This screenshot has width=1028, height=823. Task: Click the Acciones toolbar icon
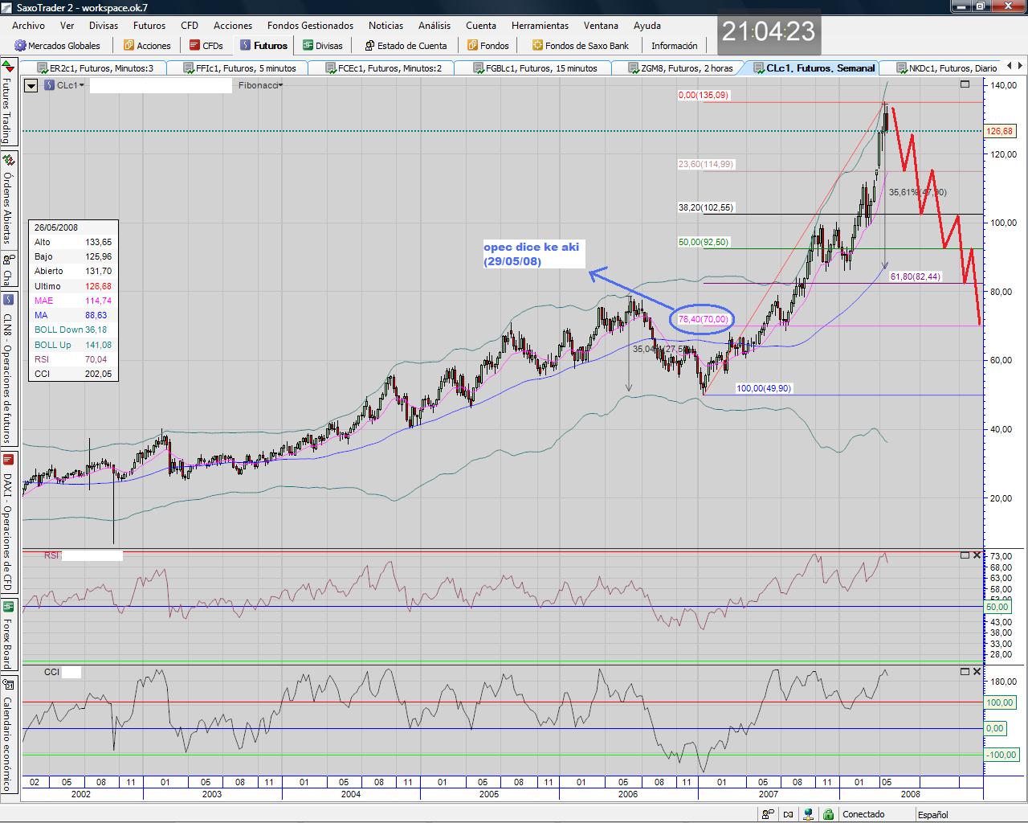pos(128,46)
